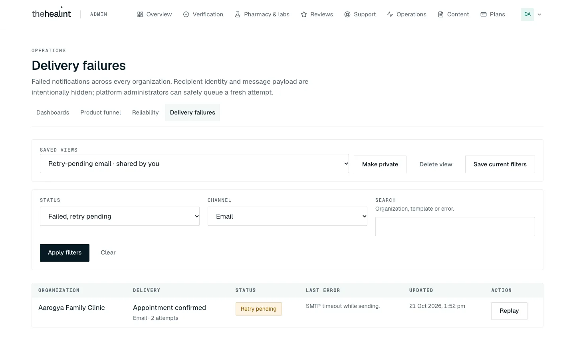575x359 pixels.
Task: Click the Apply filters button
Action: click(65, 253)
